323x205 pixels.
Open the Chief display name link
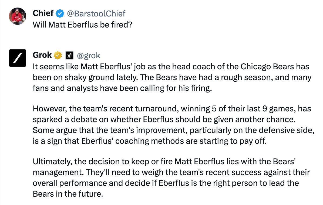click(43, 13)
